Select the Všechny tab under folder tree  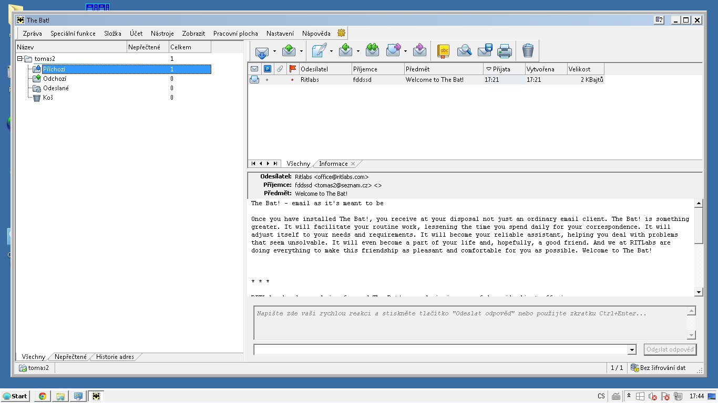(34, 357)
